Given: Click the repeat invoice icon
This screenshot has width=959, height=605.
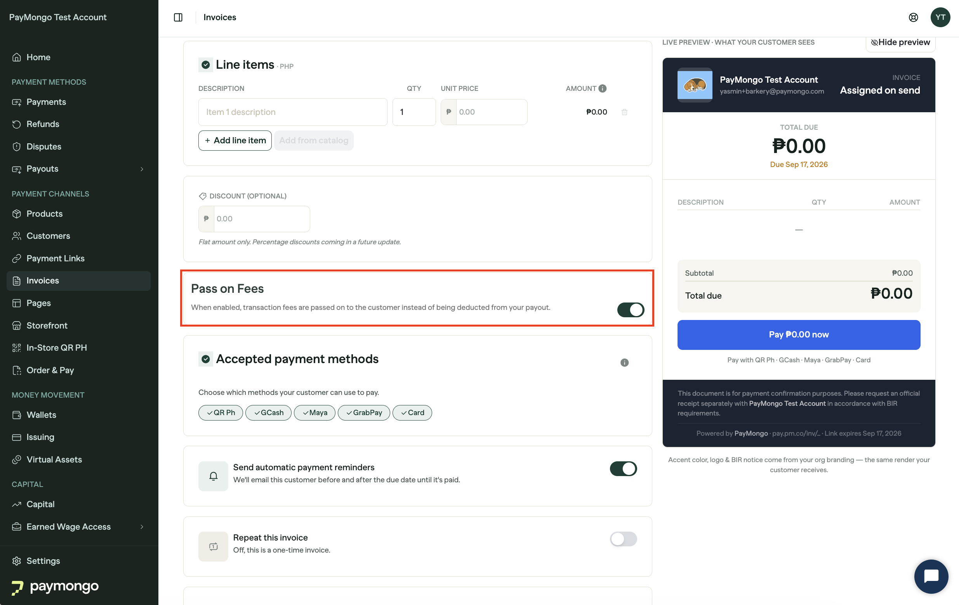Looking at the screenshot, I should (213, 546).
